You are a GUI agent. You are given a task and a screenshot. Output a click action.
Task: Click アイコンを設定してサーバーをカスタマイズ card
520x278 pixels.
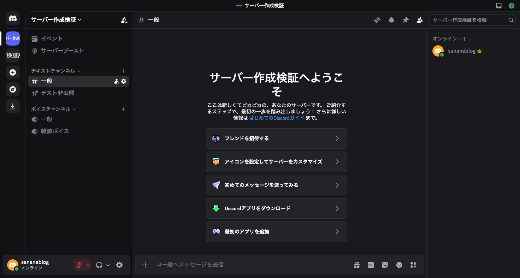click(x=277, y=162)
